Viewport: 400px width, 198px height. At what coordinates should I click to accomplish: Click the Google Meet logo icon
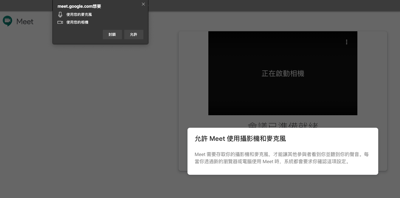click(x=7, y=21)
